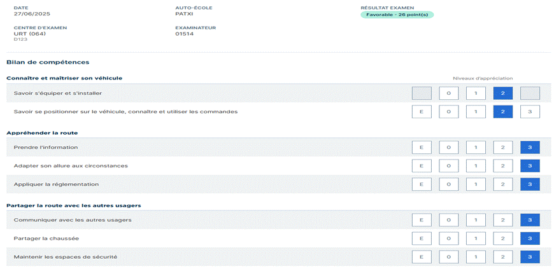Set Prendre l'information to level 3
554x276 pixels.
point(530,148)
